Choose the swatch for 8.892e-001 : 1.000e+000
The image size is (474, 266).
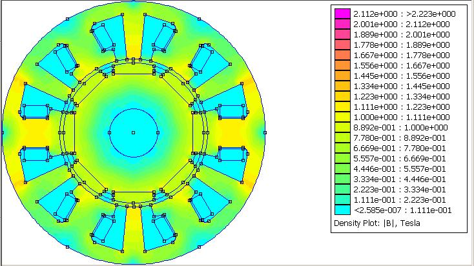tap(343, 127)
